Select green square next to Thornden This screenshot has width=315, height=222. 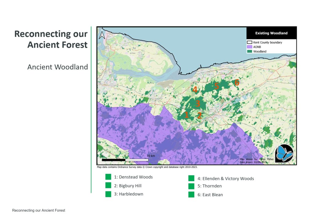click(x=191, y=186)
